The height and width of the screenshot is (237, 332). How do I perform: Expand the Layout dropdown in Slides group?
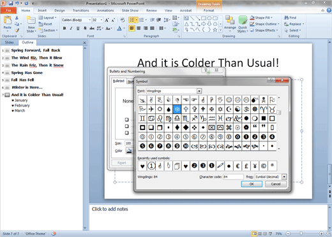(48, 18)
